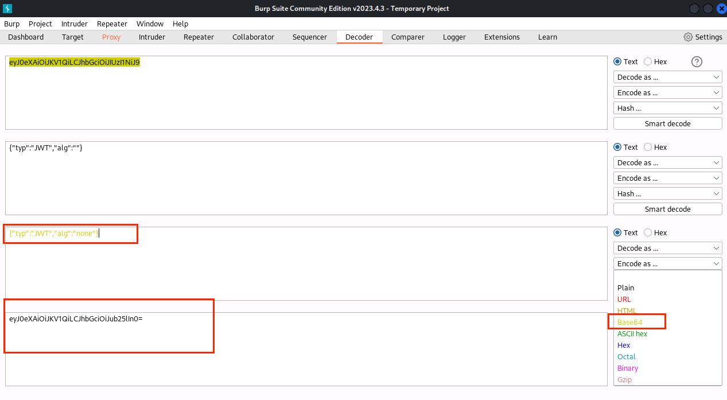The image size is (727, 400).
Task: Click into the eyJ0eXAi...Jub25lIn0= output text area
Action: tap(306, 349)
